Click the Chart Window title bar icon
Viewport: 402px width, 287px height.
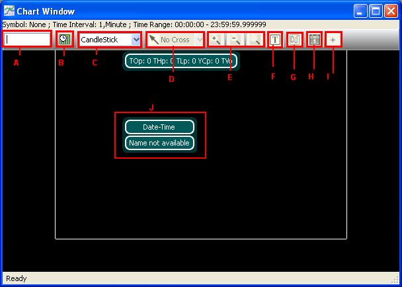pyautogui.click(x=9, y=11)
